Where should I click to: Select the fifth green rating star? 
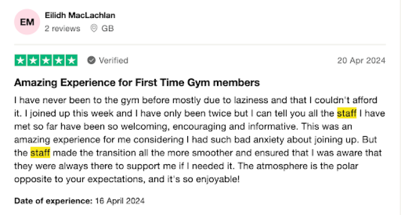(x=71, y=61)
